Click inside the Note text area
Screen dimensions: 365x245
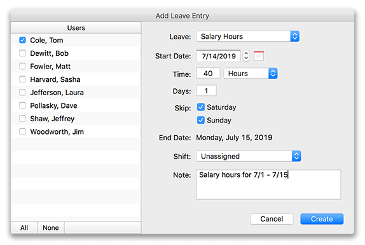[268, 184]
